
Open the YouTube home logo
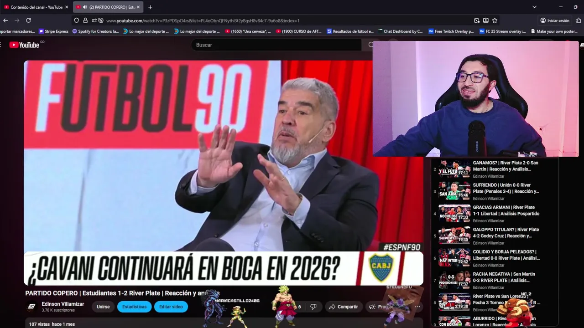point(25,45)
